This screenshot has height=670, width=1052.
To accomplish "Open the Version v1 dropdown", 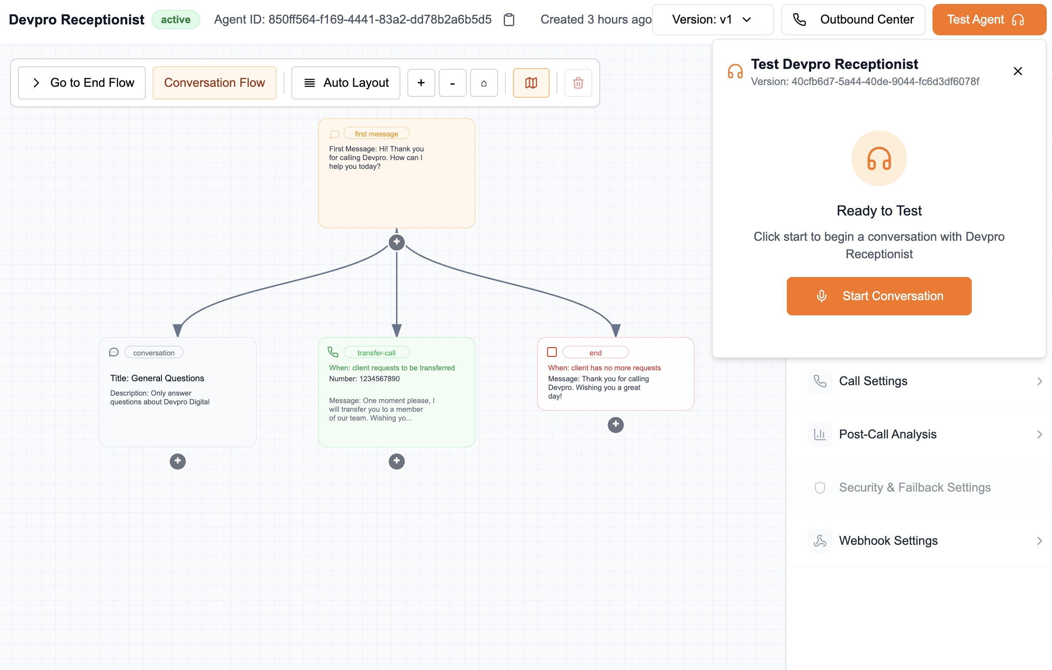I will (713, 20).
